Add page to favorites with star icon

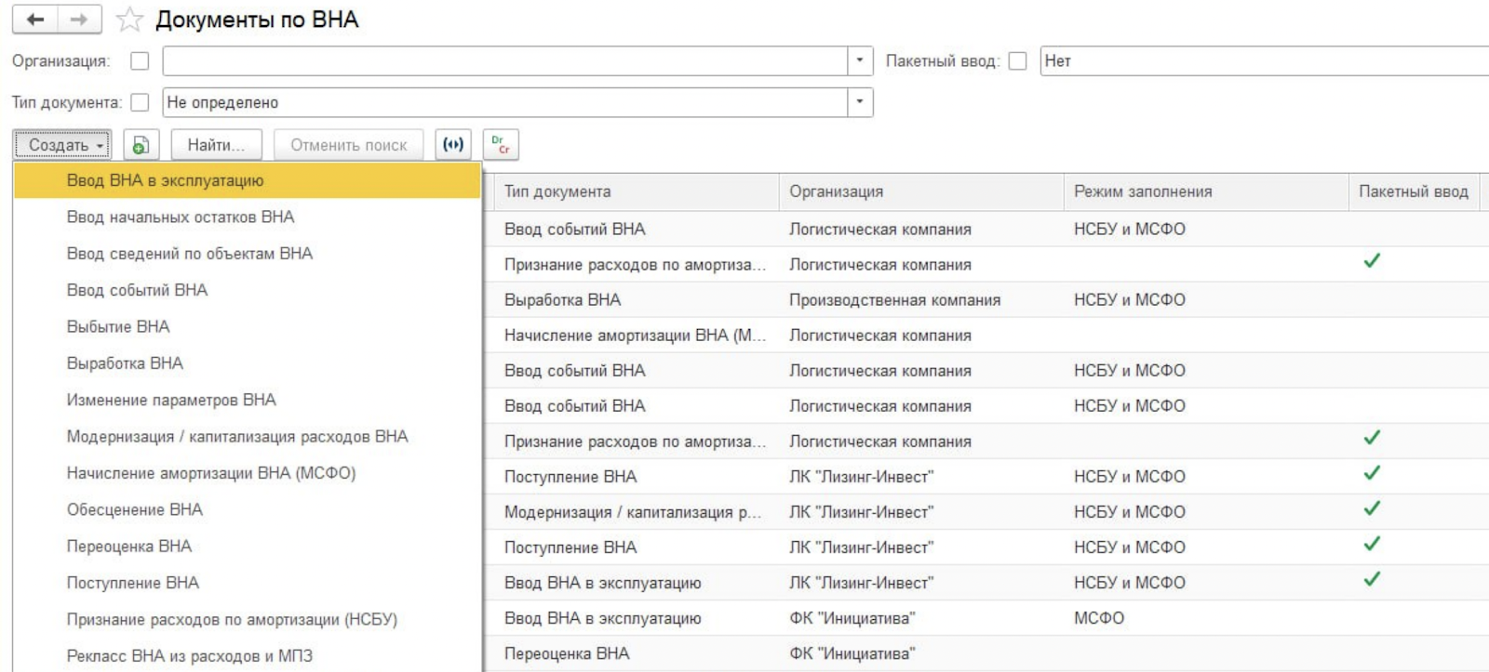point(130,20)
